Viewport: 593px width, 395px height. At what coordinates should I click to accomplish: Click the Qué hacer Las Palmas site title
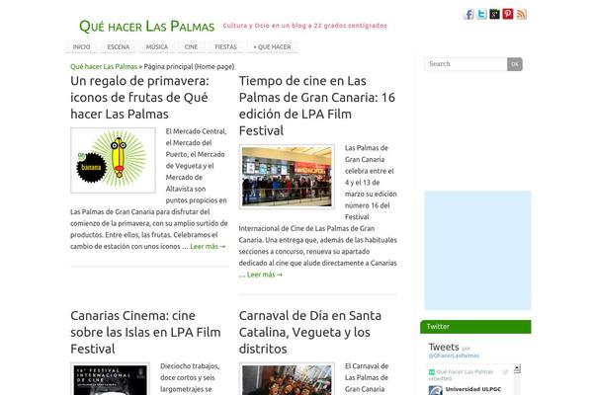146,26
